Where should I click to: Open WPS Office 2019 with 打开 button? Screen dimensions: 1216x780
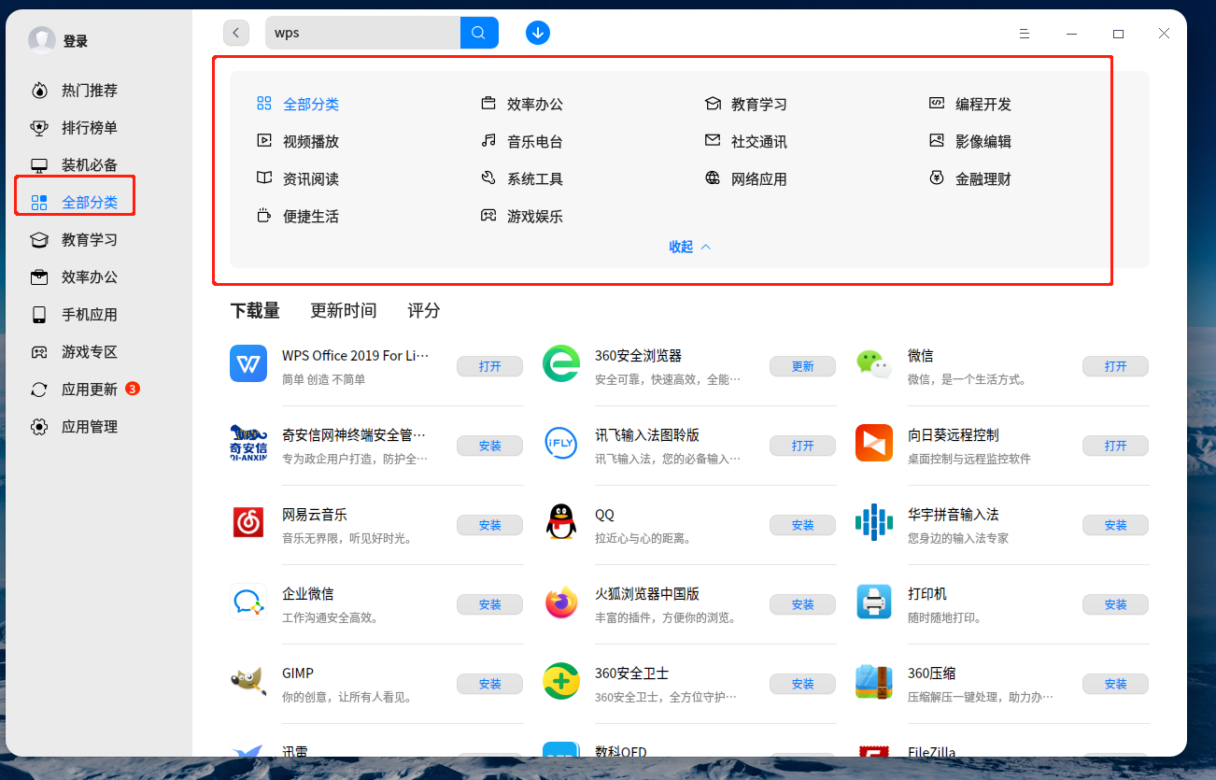pos(490,366)
